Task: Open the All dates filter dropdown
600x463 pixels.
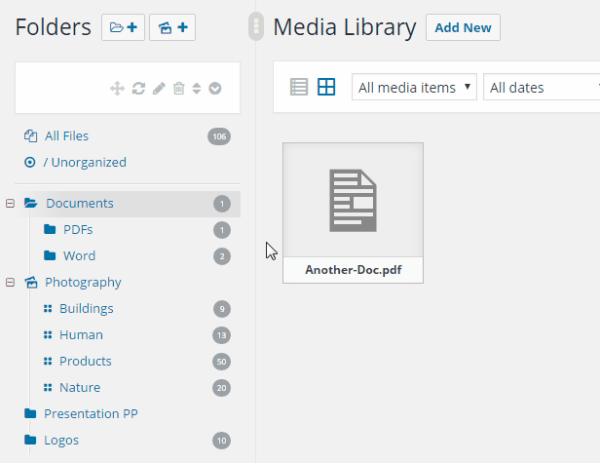Action: click(542, 88)
